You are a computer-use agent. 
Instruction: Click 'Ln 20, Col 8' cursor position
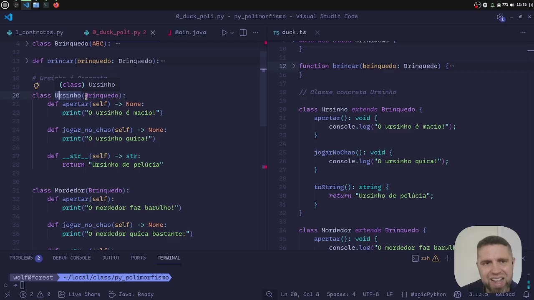pyautogui.click(x=300, y=294)
